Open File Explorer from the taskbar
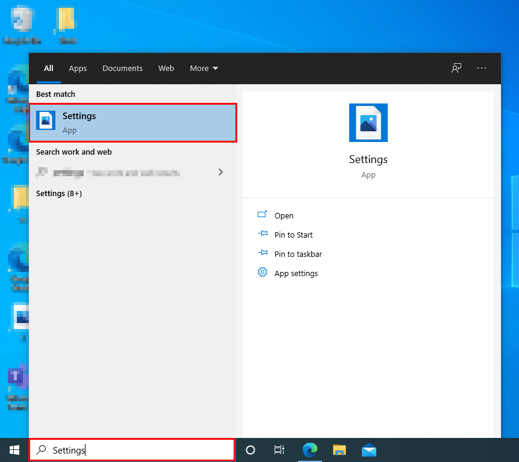 (339, 450)
